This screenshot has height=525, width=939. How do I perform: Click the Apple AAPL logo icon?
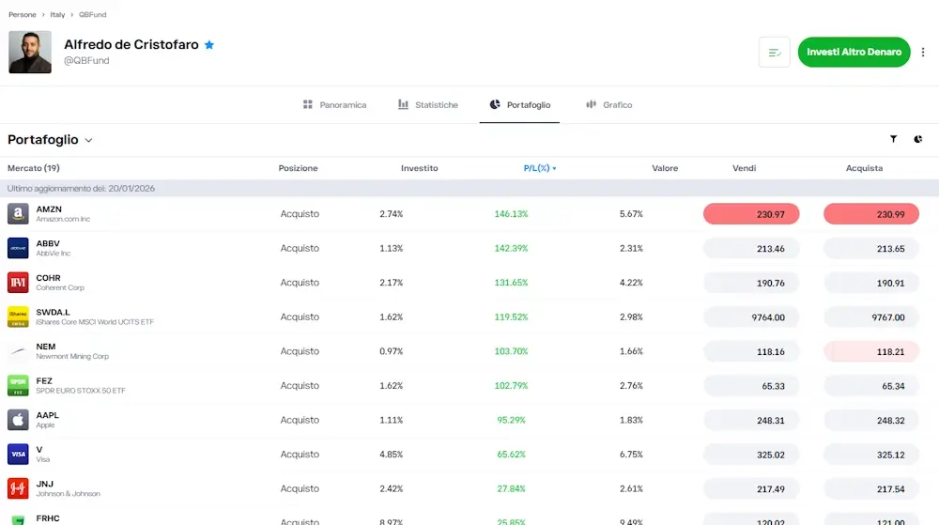pyautogui.click(x=18, y=420)
